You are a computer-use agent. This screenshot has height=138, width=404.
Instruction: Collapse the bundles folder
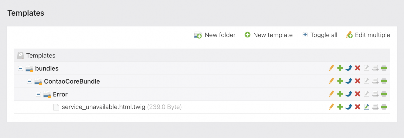20,68
